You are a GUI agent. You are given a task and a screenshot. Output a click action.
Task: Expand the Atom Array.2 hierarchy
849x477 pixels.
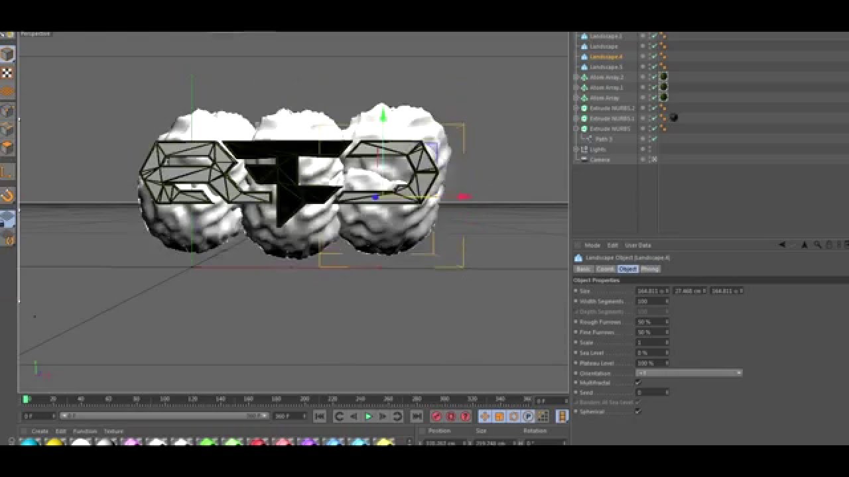(576, 77)
